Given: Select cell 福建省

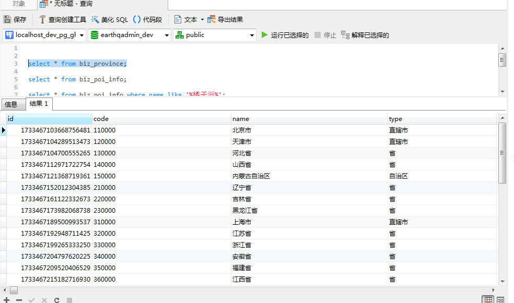Looking at the screenshot, I should coord(309,268).
